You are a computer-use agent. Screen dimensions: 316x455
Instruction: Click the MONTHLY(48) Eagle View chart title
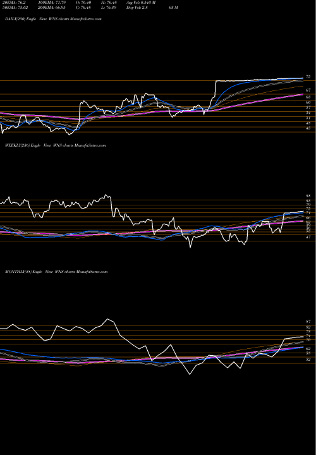(56, 272)
